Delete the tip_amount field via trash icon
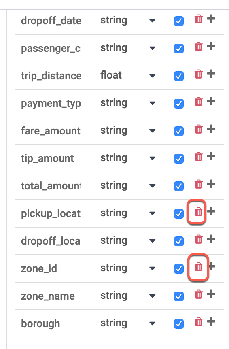 (x=199, y=157)
